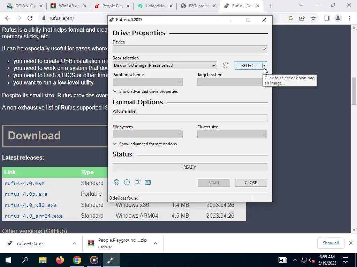
Task: Click the Volume label input field
Action: (190, 118)
